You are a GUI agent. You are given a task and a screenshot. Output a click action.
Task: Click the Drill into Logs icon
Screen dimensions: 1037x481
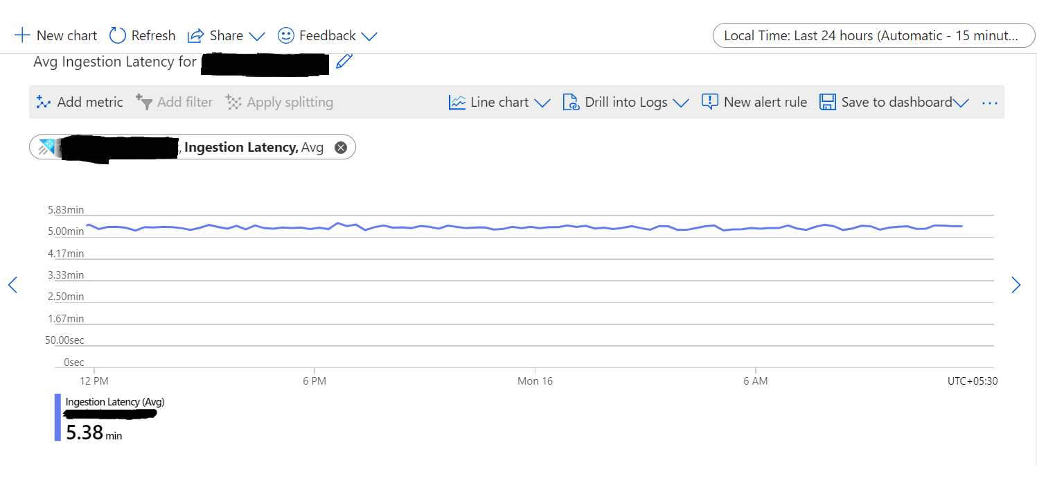point(570,102)
